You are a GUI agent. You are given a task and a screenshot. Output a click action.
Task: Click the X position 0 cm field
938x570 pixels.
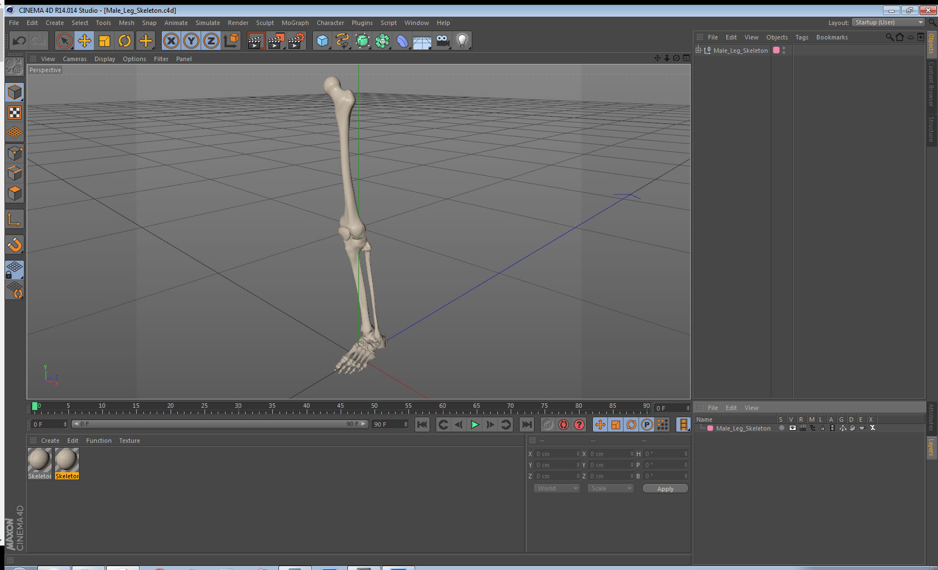(x=557, y=454)
